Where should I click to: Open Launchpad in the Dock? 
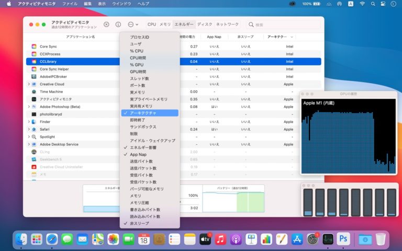point(37,239)
